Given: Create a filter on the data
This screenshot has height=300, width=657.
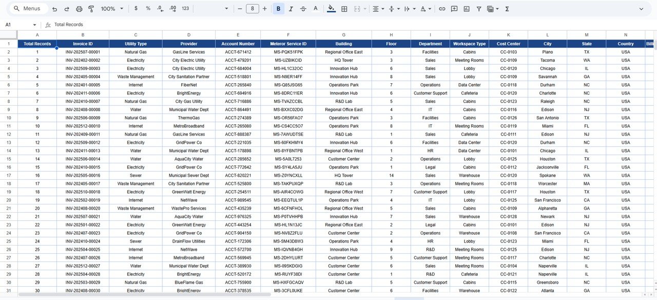Looking at the screenshot, I should (x=478, y=9).
